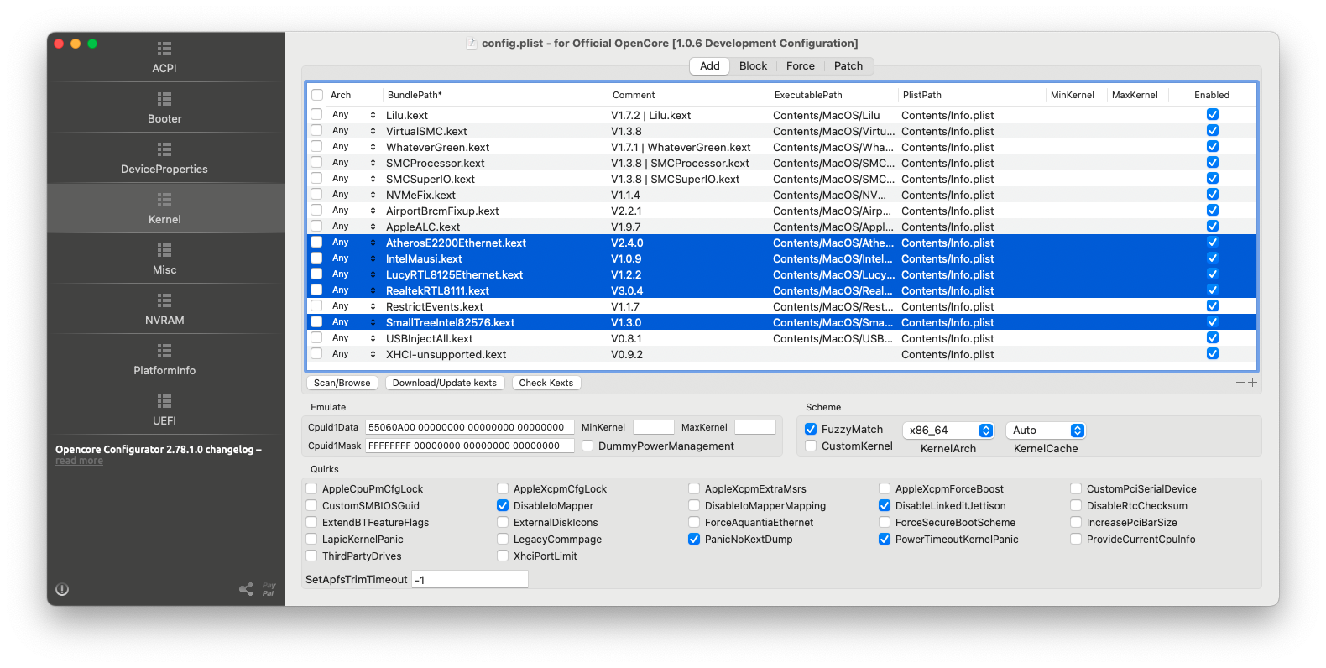Screen dimensions: 1326x668
Task: Open PlatformInfo section in sidebar
Action: tap(164, 359)
